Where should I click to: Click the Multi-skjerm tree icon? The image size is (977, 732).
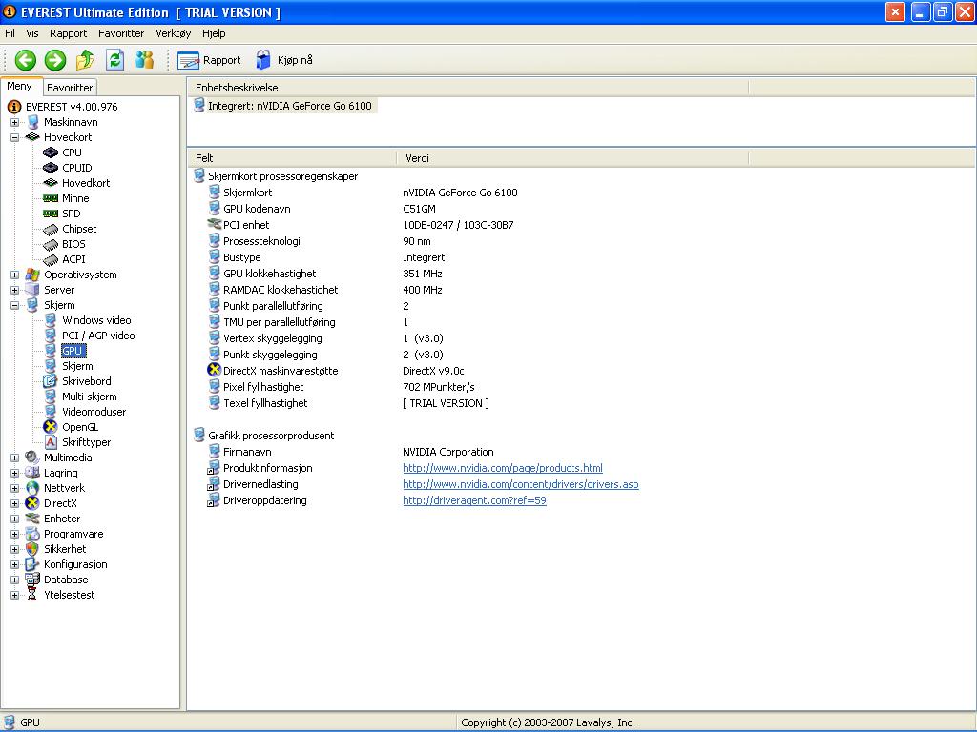51,396
